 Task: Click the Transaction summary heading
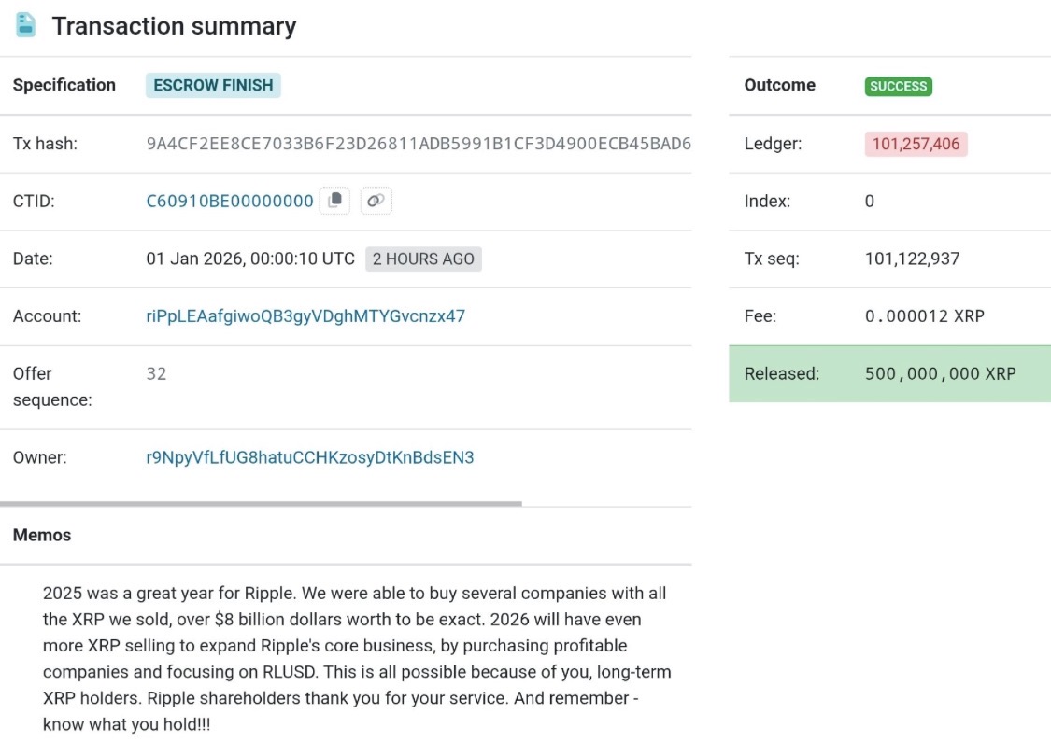[175, 26]
